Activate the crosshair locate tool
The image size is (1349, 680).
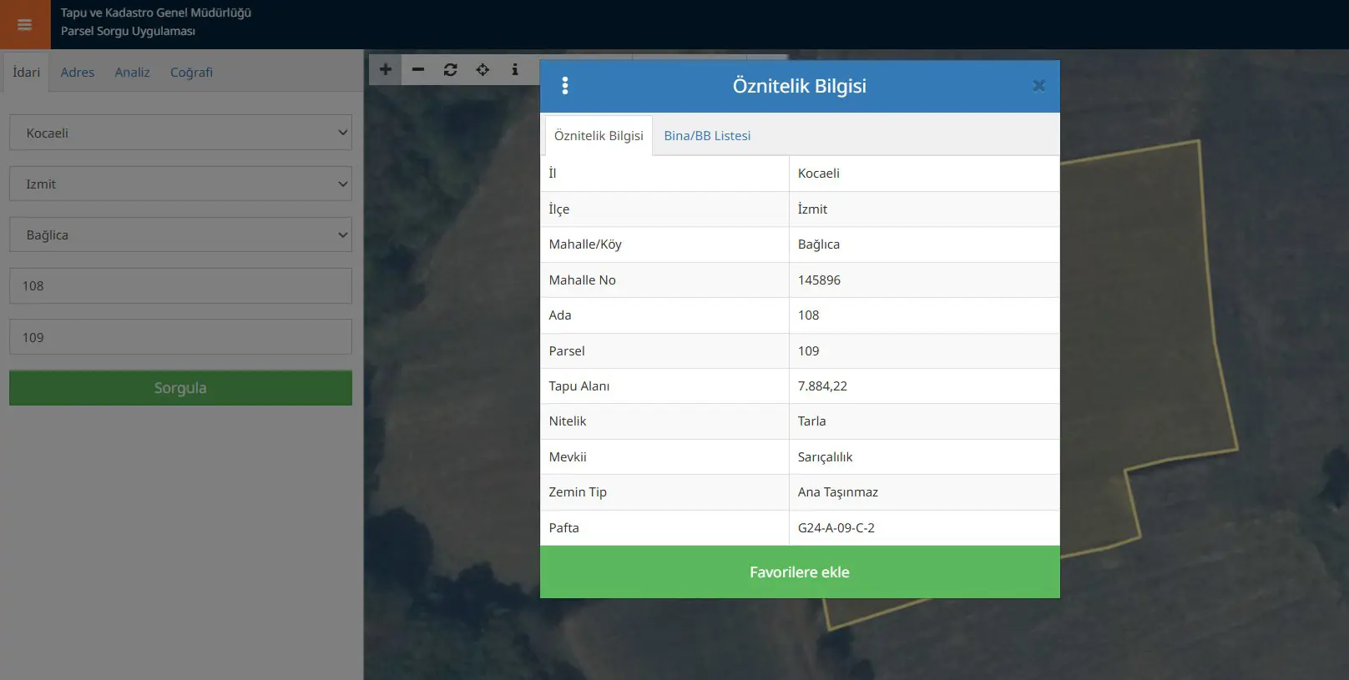(x=483, y=69)
